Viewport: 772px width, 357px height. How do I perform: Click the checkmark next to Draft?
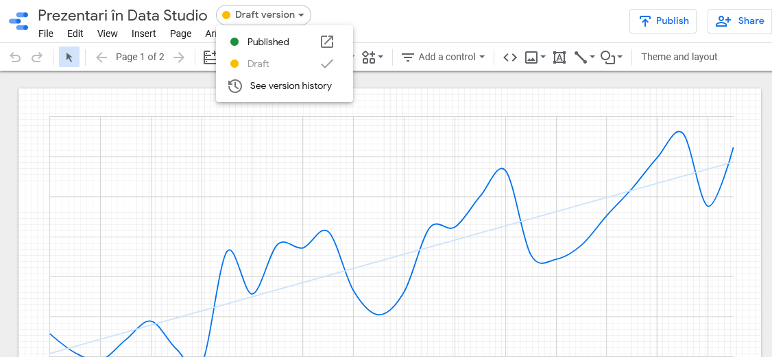tap(327, 64)
